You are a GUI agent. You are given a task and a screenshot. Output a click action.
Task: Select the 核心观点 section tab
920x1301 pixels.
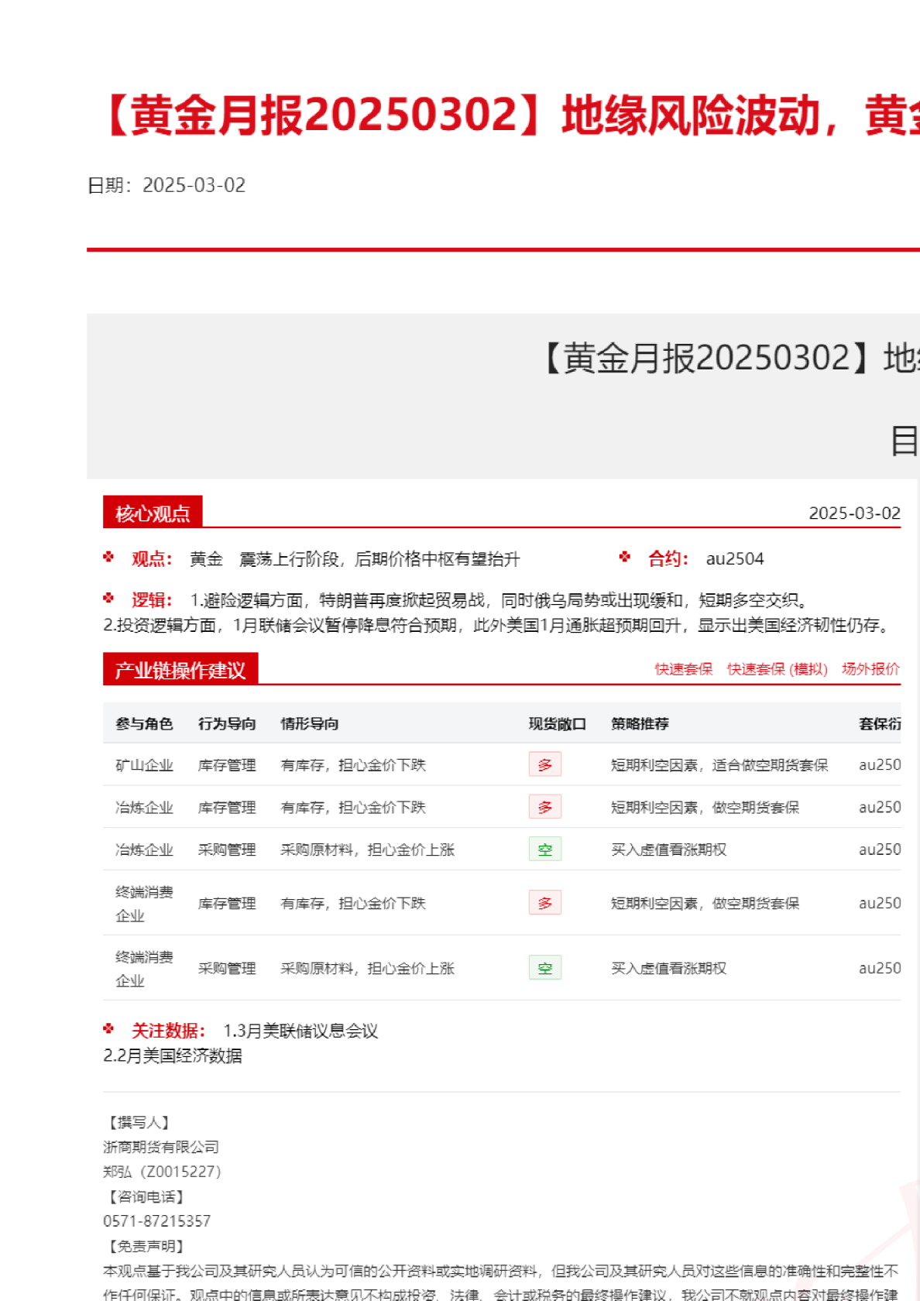[153, 513]
